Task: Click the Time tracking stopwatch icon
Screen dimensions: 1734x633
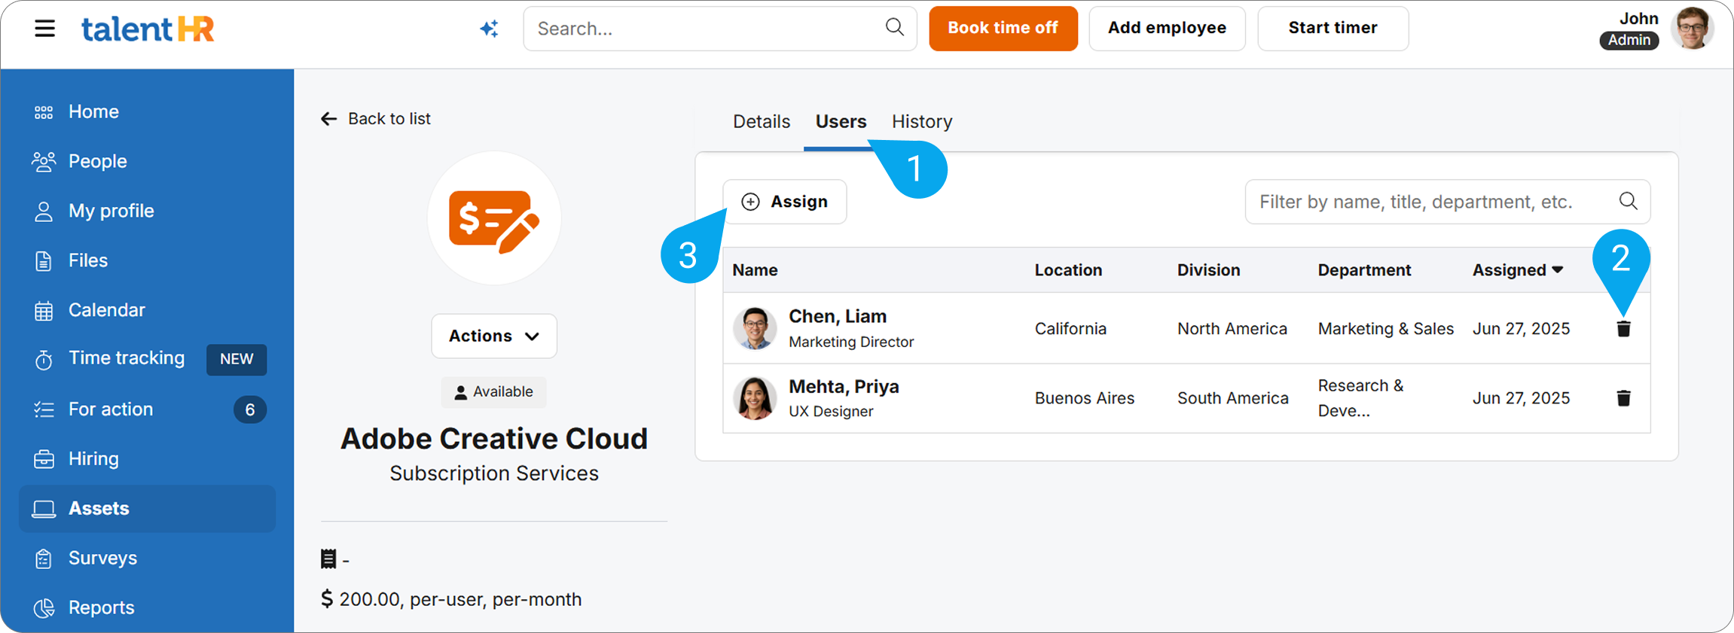Action: tap(44, 360)
